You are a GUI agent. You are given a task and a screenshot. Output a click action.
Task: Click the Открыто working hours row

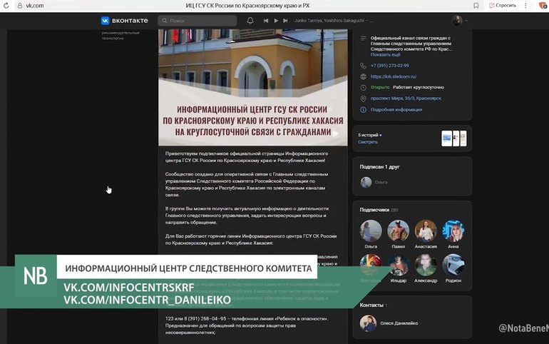click(x=407, y=87)
